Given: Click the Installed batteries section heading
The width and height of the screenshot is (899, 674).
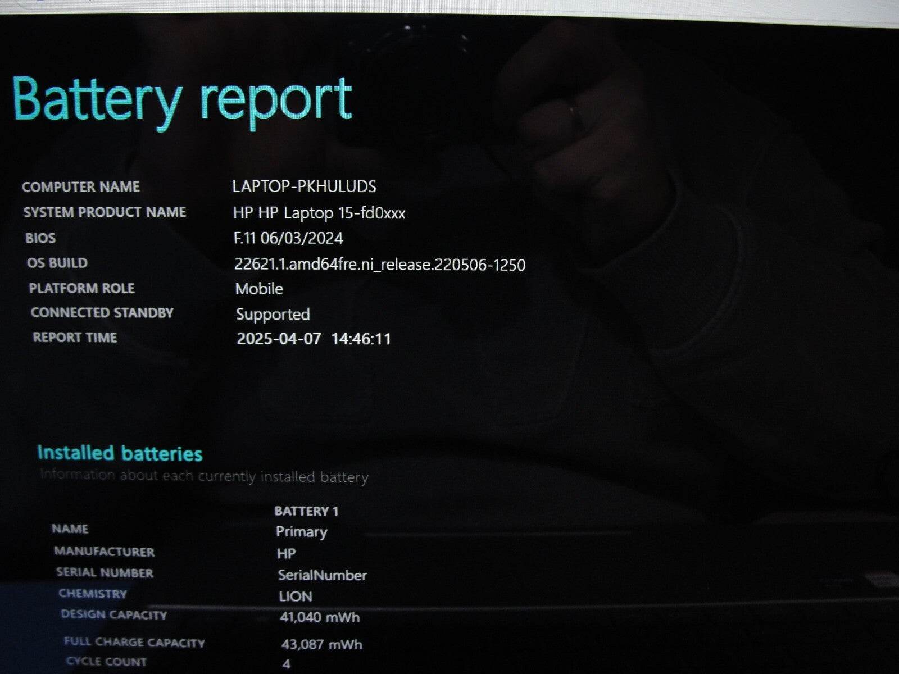Looking at the screenshot, I should [x=120, y=453].
